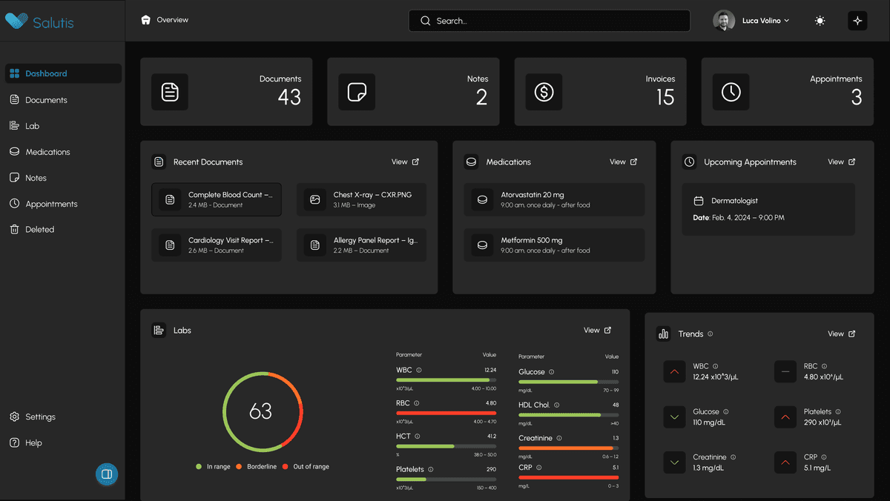This screenshot has height=501, width=890.
Task: Toggle light theme with the sun icon
Action: (819, 21)
